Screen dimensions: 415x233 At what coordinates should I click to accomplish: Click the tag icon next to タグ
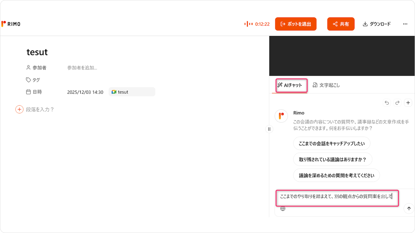pos(29,80)
